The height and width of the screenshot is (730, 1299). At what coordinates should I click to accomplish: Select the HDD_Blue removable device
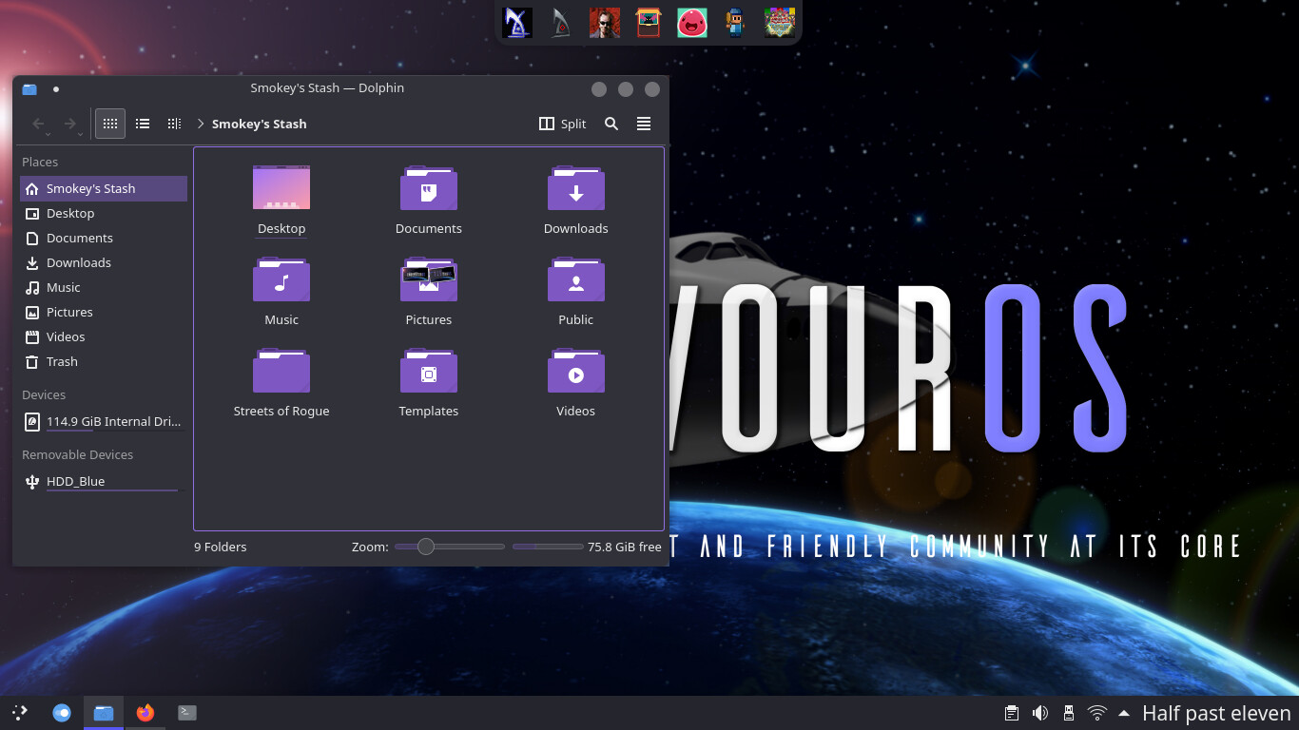[x=104, y=481]
